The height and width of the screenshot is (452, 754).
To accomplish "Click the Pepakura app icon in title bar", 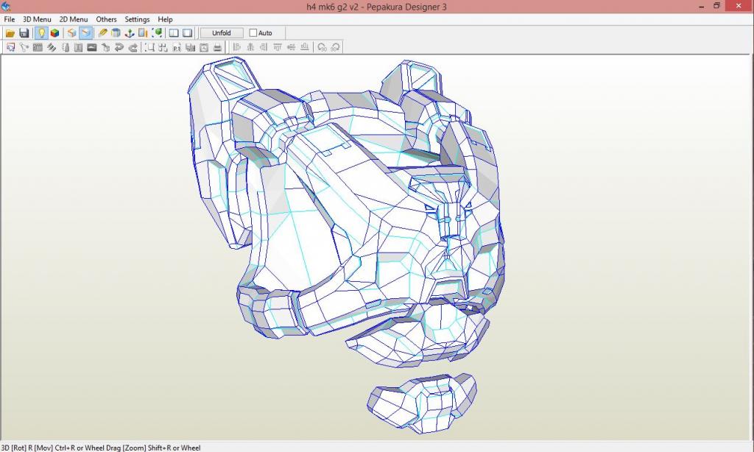I will [x=6, y=6].
